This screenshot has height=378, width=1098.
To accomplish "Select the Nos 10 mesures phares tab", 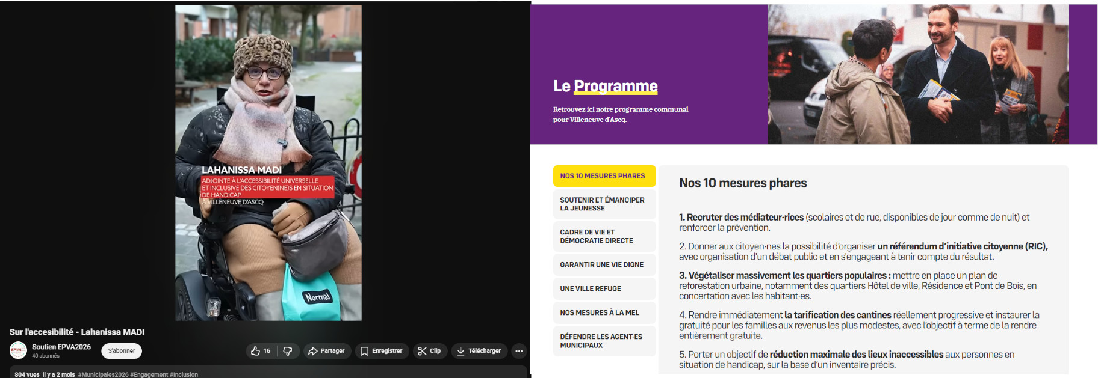I will click(604, 176).
